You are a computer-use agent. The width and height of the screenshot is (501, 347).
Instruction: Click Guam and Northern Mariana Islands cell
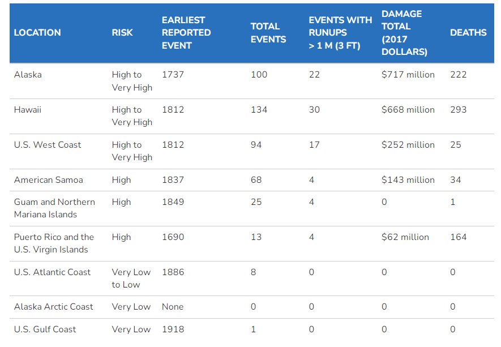click(54, 208)
